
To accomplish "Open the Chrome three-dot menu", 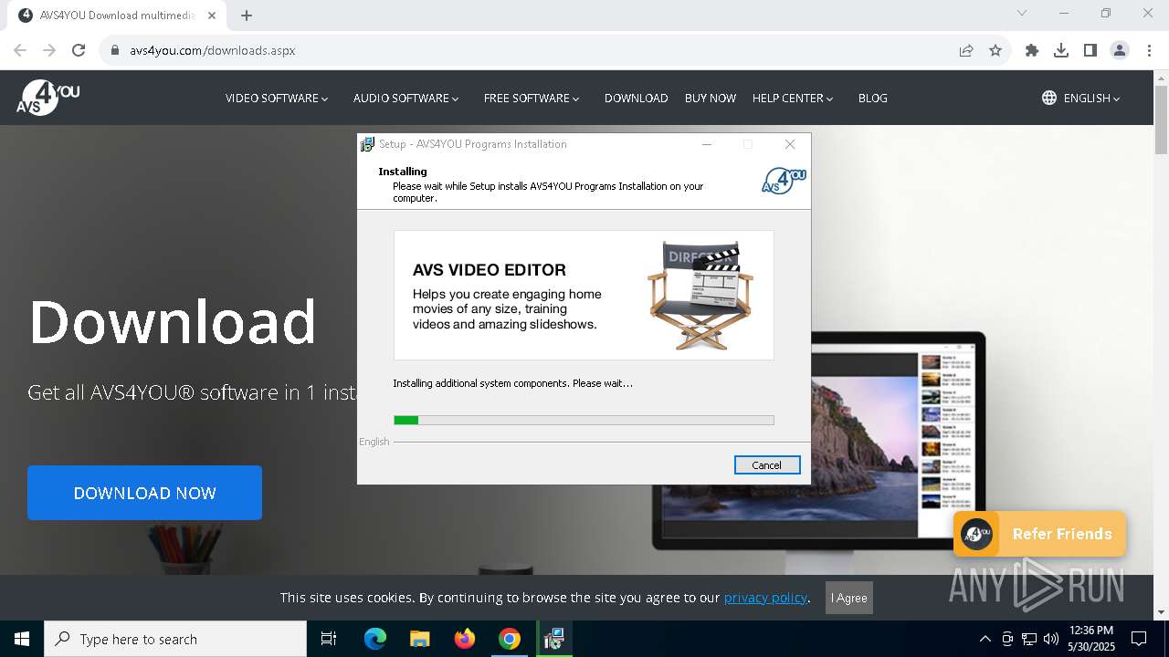I will coord(1149,50).
